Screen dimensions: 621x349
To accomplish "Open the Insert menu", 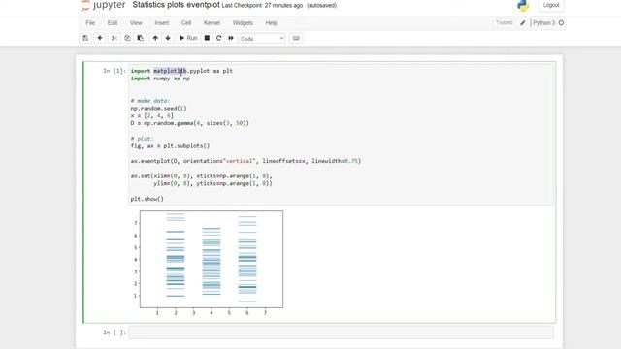I will coord(162,23).
